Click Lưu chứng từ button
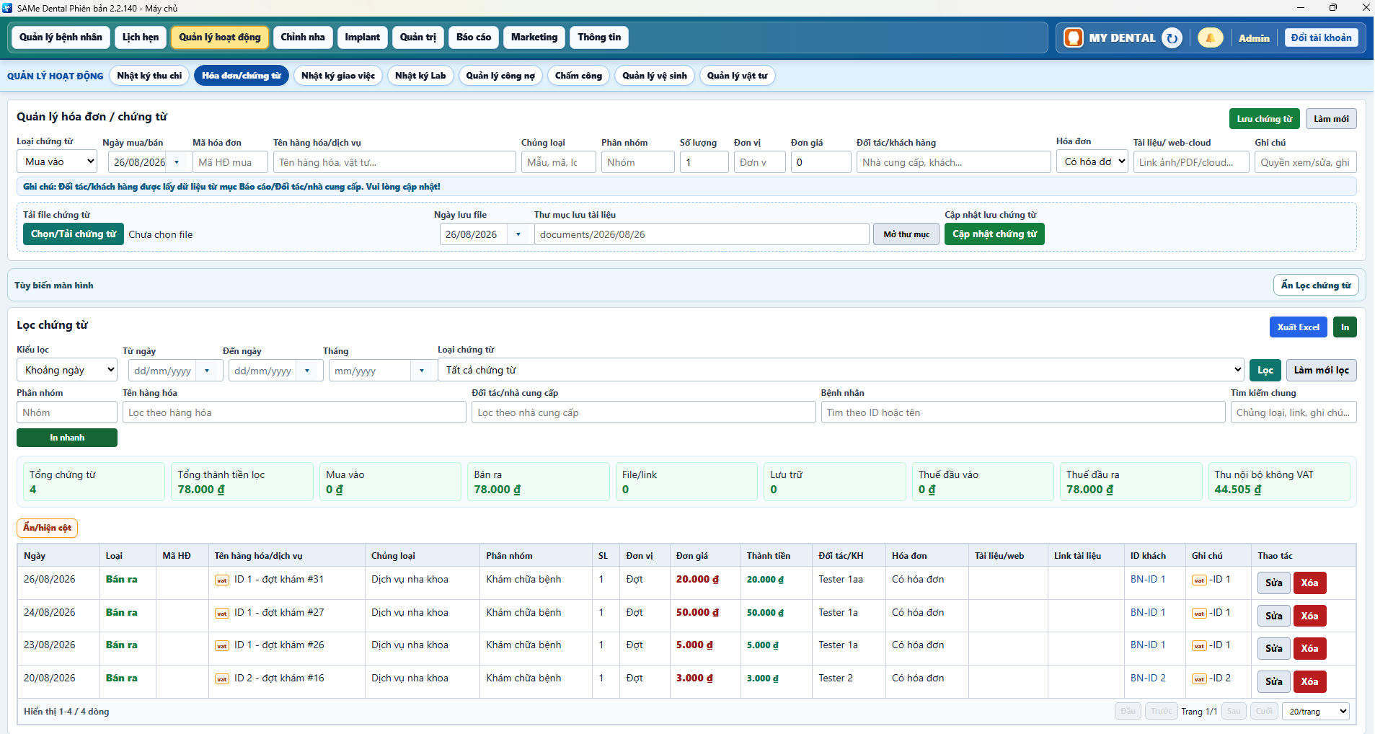The width and height of the screenshot is (1375, 734). 1265,119
